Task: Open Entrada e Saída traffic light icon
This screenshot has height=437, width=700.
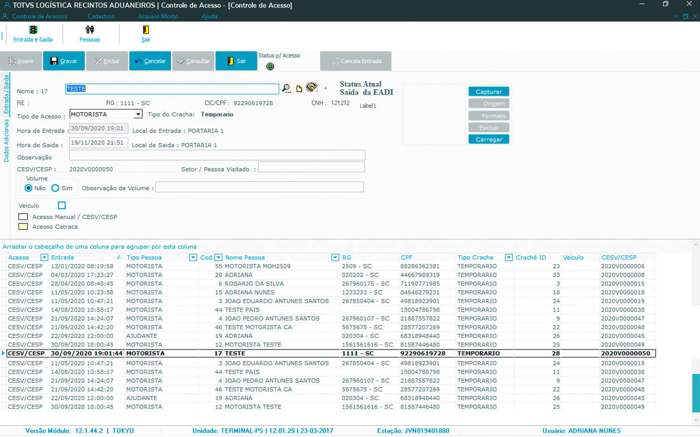Action: click(33, 30)
